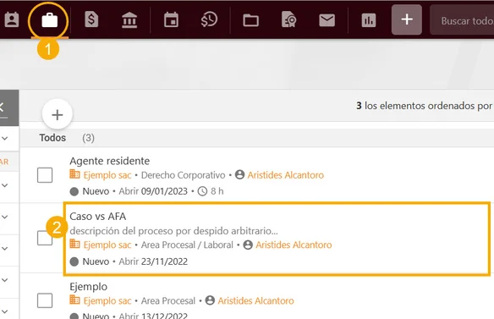Click the building icon in Caso vs AFA row

[74, 244]
